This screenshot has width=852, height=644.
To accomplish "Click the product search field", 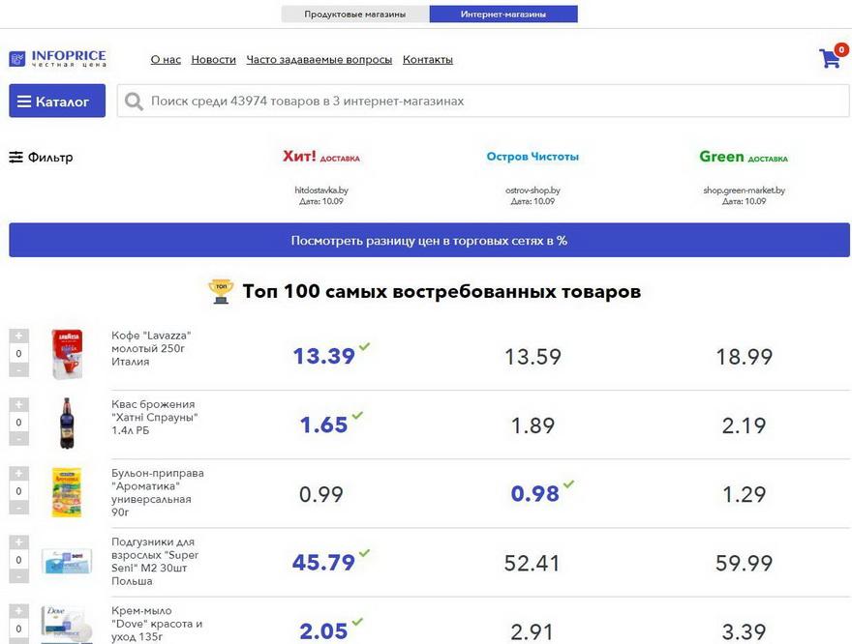I will (483, 101).
